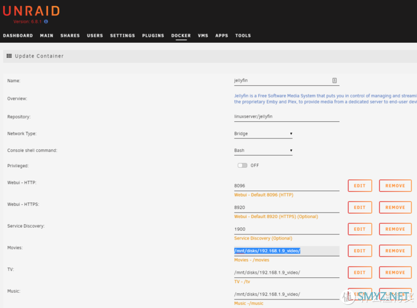This screenshot has width=417, height=308.
Task: Click the Service Discovery 1900 field
Action: point(287,230)
